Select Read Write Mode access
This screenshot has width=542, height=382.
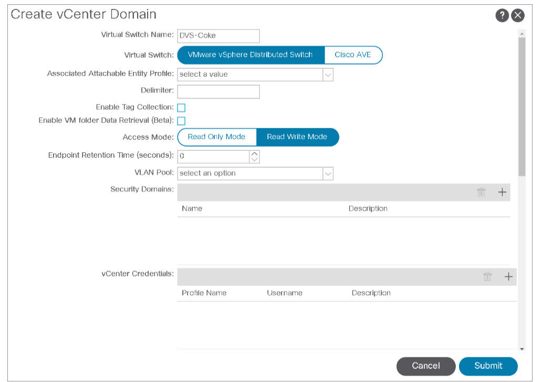pos(297,137)
